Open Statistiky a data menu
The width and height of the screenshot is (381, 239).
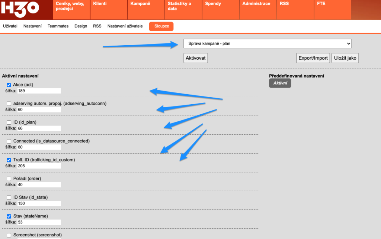(179, 6)
